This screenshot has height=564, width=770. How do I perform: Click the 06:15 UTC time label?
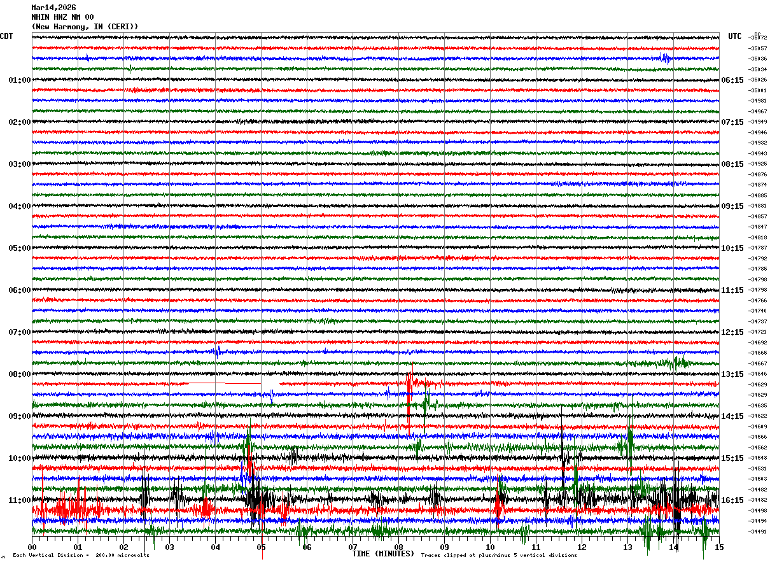(x=732, y=80)
